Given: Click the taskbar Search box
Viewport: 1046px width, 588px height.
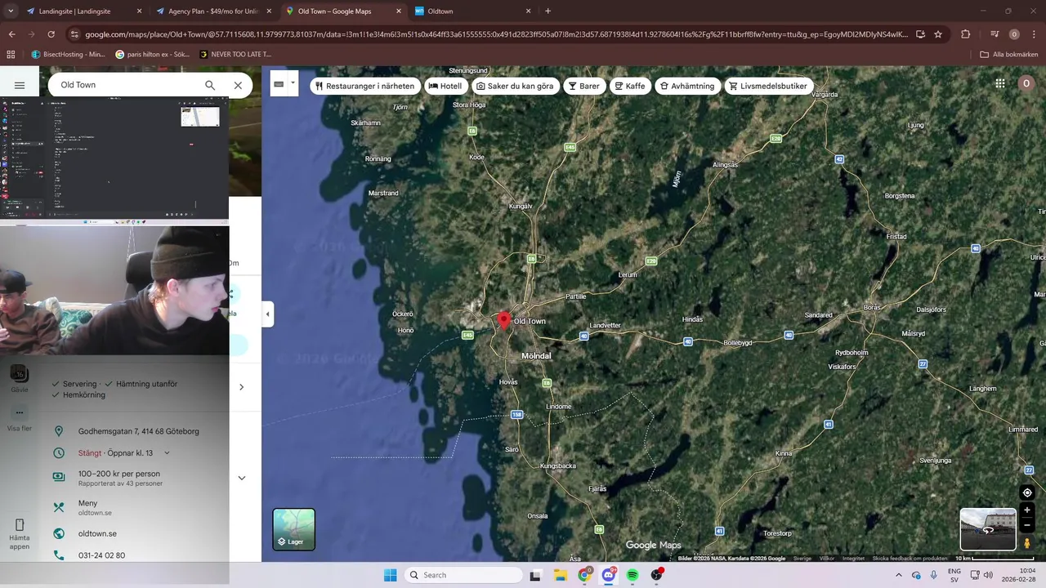Looking at the screenshot, I should click(463, 575).
